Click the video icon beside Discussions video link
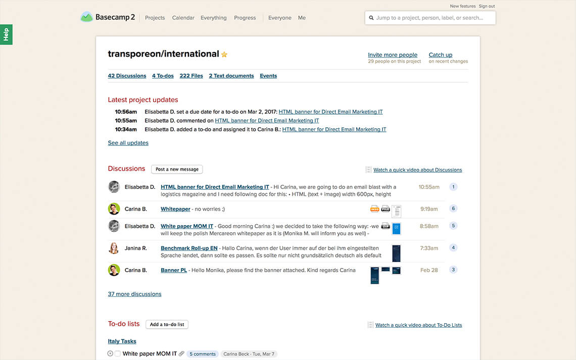This screenshot has width=576, height=360. (x=368, y=170)
